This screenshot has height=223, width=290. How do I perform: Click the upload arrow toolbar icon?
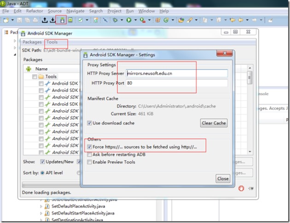coord(45,20)
